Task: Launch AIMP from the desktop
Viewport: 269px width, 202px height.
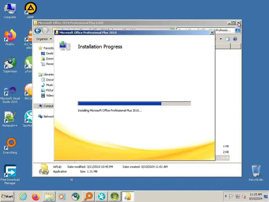Action: (30, 10)
